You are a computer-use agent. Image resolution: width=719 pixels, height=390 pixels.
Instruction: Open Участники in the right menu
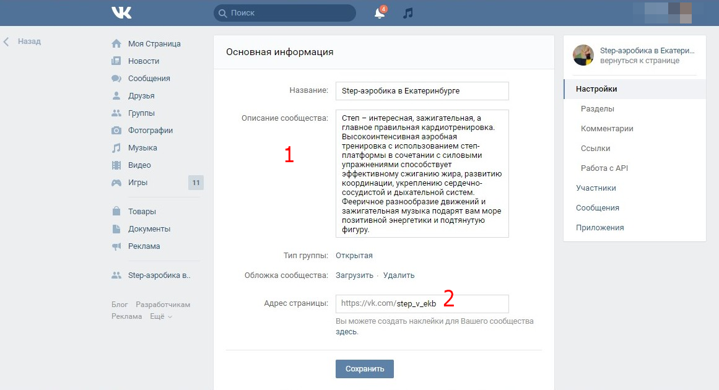[596, 188]
